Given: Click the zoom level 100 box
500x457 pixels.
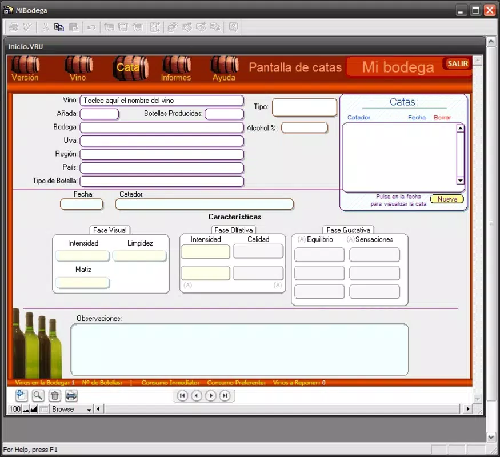Looking at the screenshot, I should (x=15, y=409).
